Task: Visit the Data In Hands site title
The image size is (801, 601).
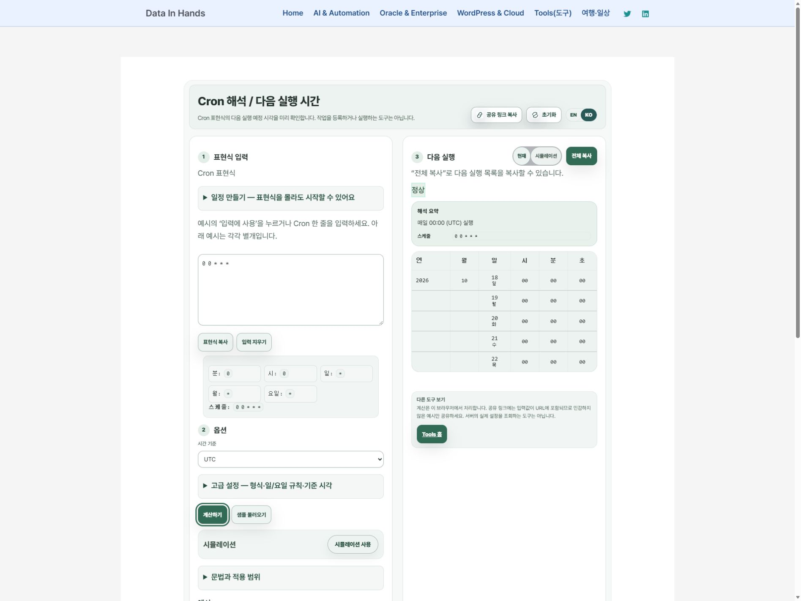Action: coord(175,13)
